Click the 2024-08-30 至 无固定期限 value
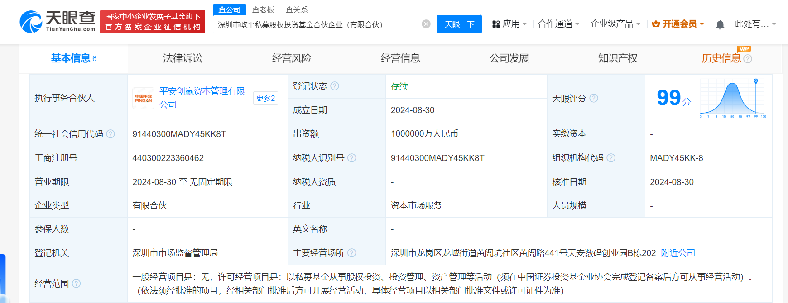 [182, 182]
